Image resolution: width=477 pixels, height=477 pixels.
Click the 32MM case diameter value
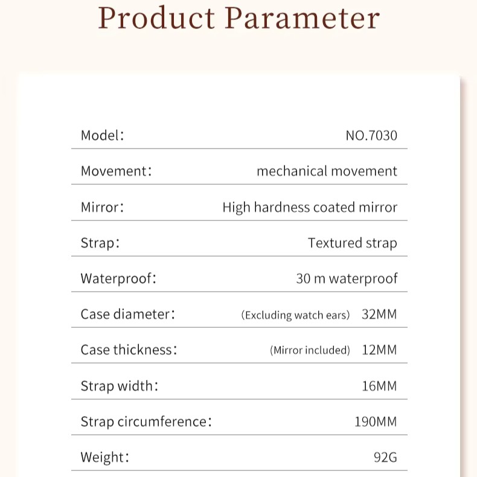coord(379,314)
